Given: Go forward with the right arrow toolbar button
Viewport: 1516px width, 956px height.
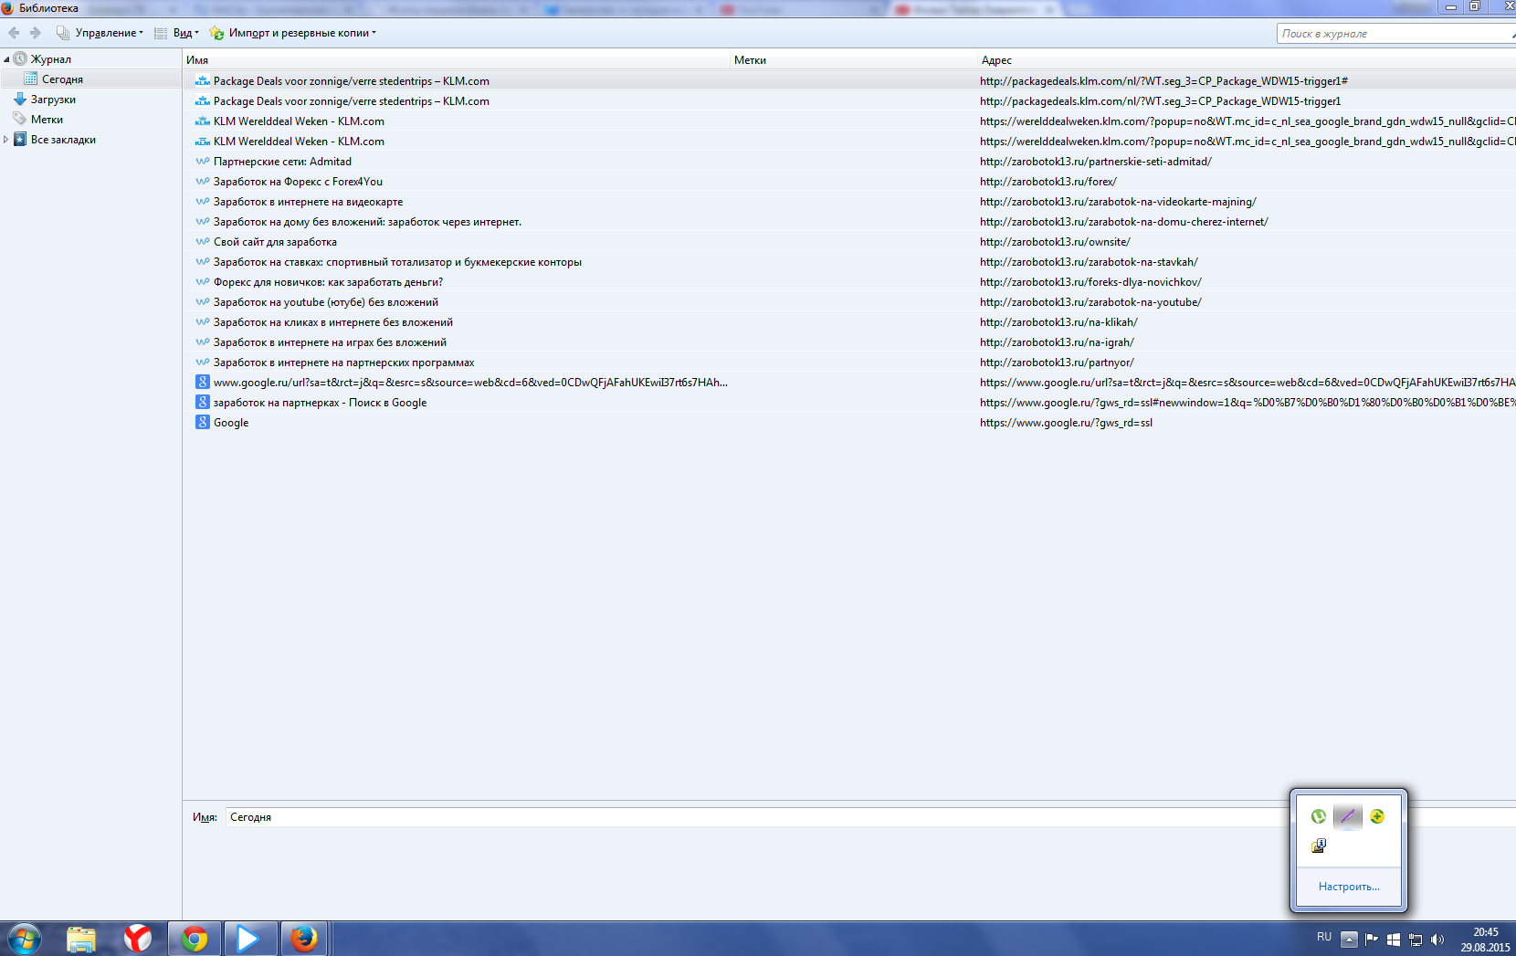Looking at the screenshot, I should (x=36, y=33).
